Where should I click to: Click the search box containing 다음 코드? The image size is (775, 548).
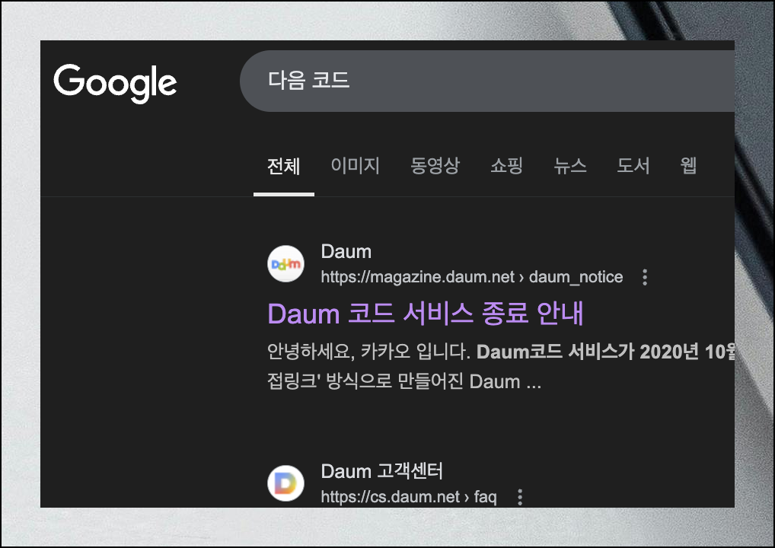[487, 81]
